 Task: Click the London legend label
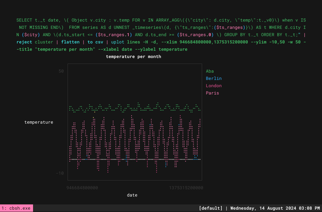tap(213, 86)
